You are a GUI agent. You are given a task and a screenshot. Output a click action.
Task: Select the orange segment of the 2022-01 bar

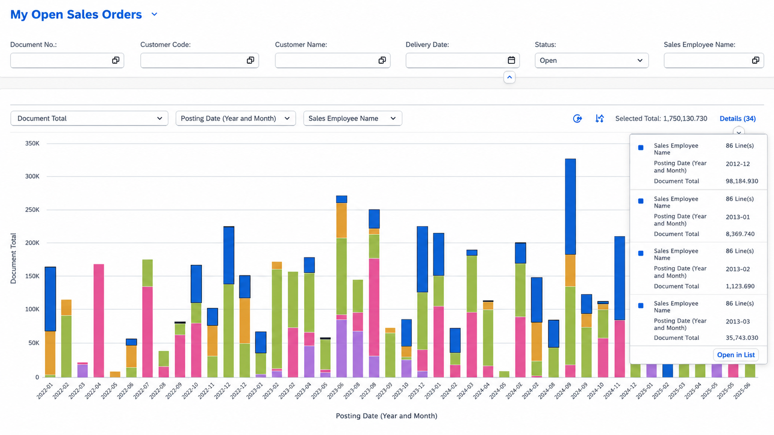coord(50,353)
